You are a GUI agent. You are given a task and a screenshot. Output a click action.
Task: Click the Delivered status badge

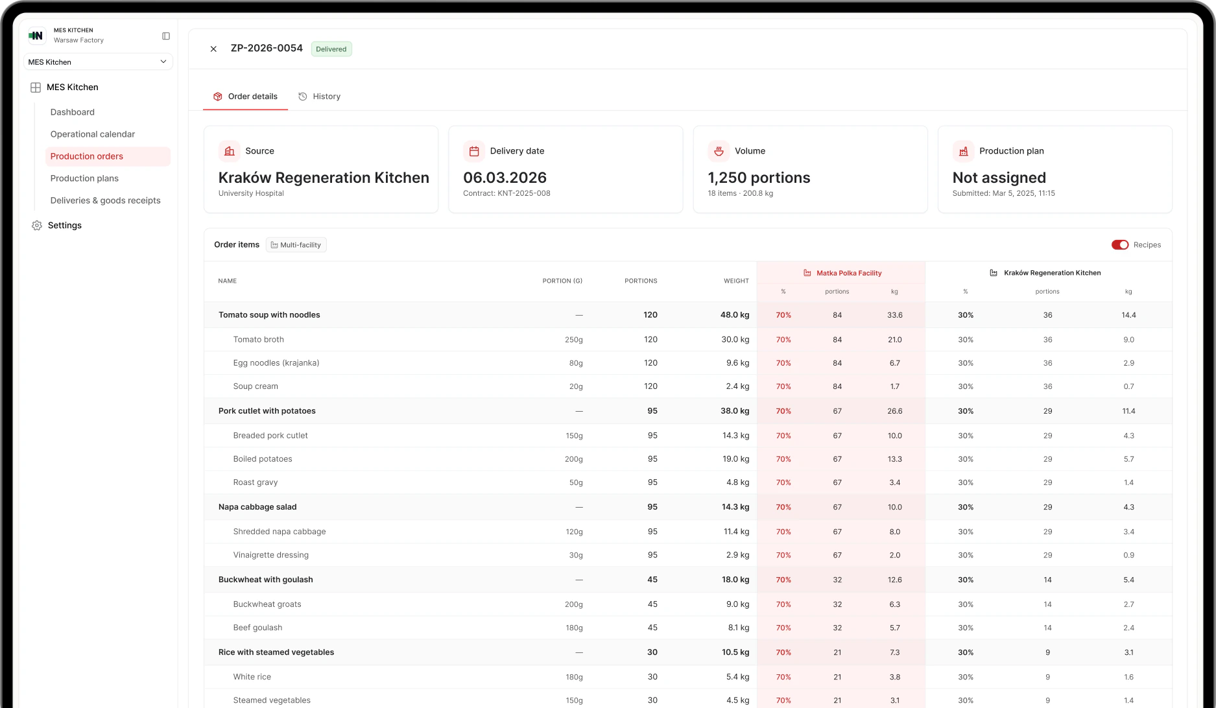pos(331,49)
